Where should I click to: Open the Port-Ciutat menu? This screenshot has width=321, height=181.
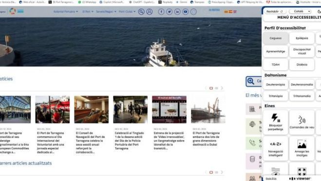127,12
